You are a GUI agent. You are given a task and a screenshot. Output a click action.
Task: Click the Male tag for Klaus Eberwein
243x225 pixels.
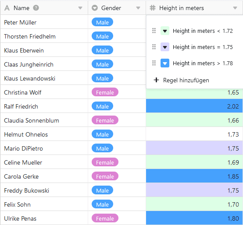click(x=103, y=50)
